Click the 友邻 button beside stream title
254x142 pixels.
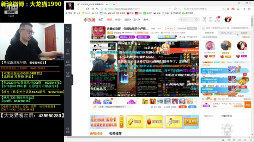[x=170, y=28]
